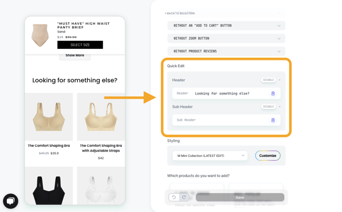Click the purple icon in the Sub Header field
Screen dimensions: 342x212
pos(273,120)
